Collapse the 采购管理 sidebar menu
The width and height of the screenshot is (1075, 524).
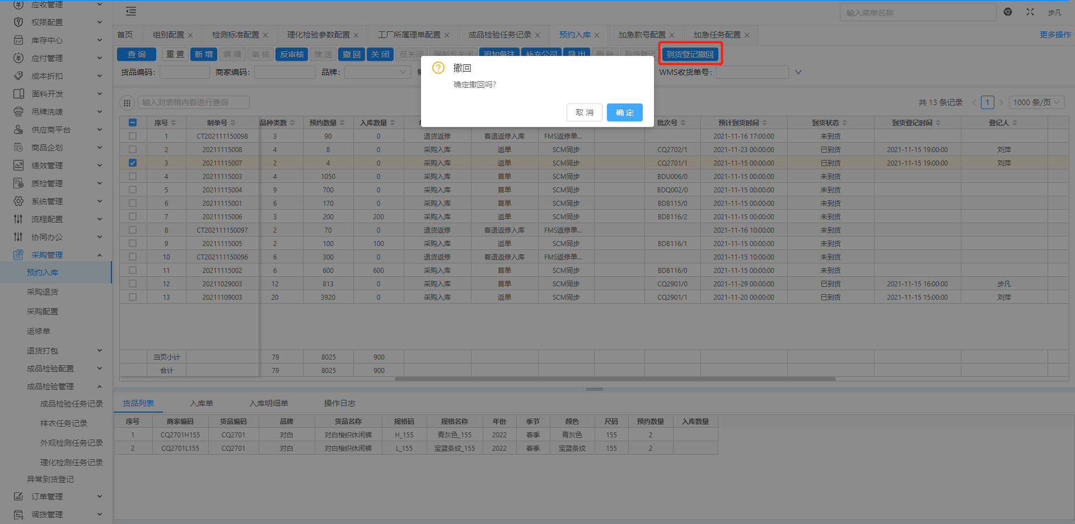[x=100, y=255]
